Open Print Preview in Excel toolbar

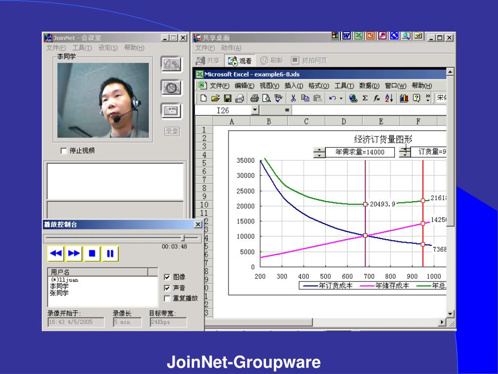click(x=267, y=98)
